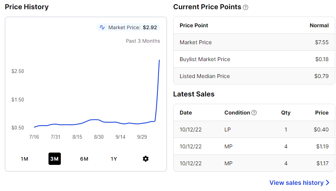The width and height of the screenshot is (336, 191).
Task: Open chart settings gear icon
Action: (x=145, y=159)
